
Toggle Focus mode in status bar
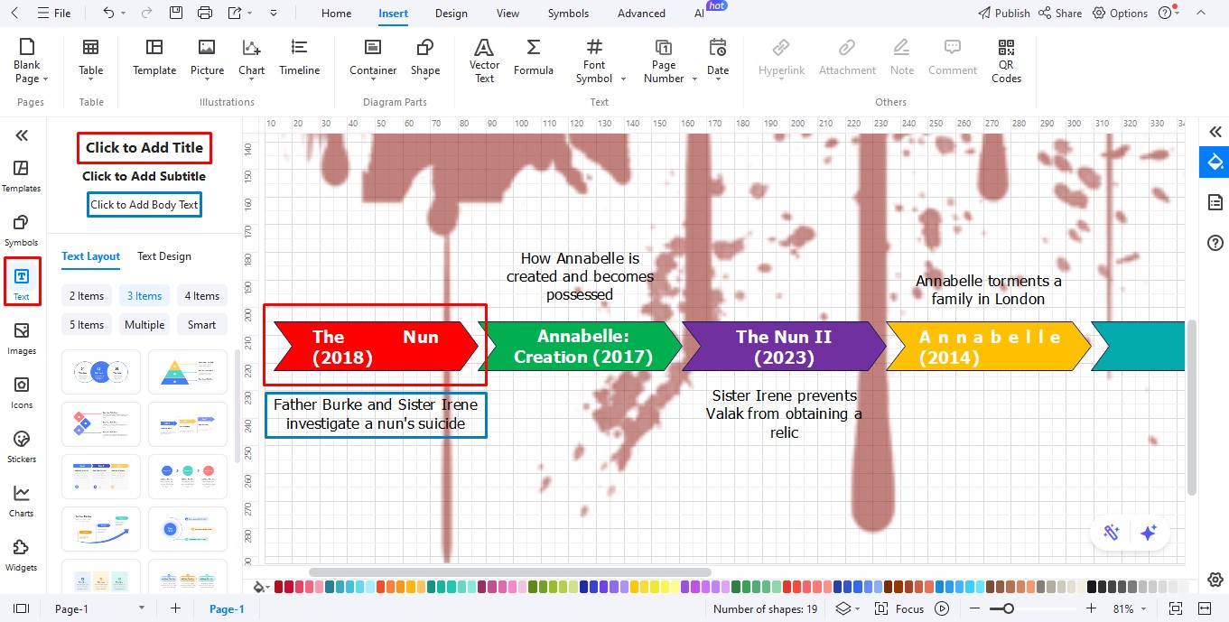[x=899, y=608]
